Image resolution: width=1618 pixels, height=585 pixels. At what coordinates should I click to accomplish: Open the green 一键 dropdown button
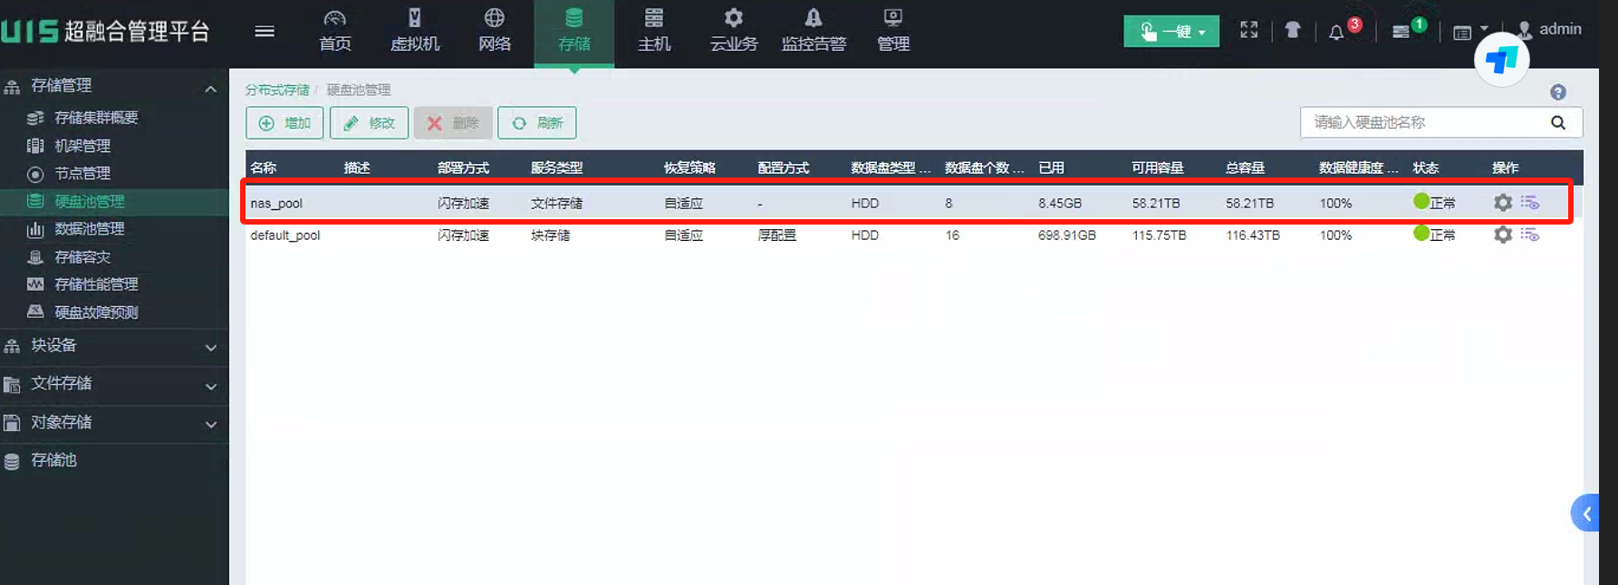click(x=1171, y=32)
